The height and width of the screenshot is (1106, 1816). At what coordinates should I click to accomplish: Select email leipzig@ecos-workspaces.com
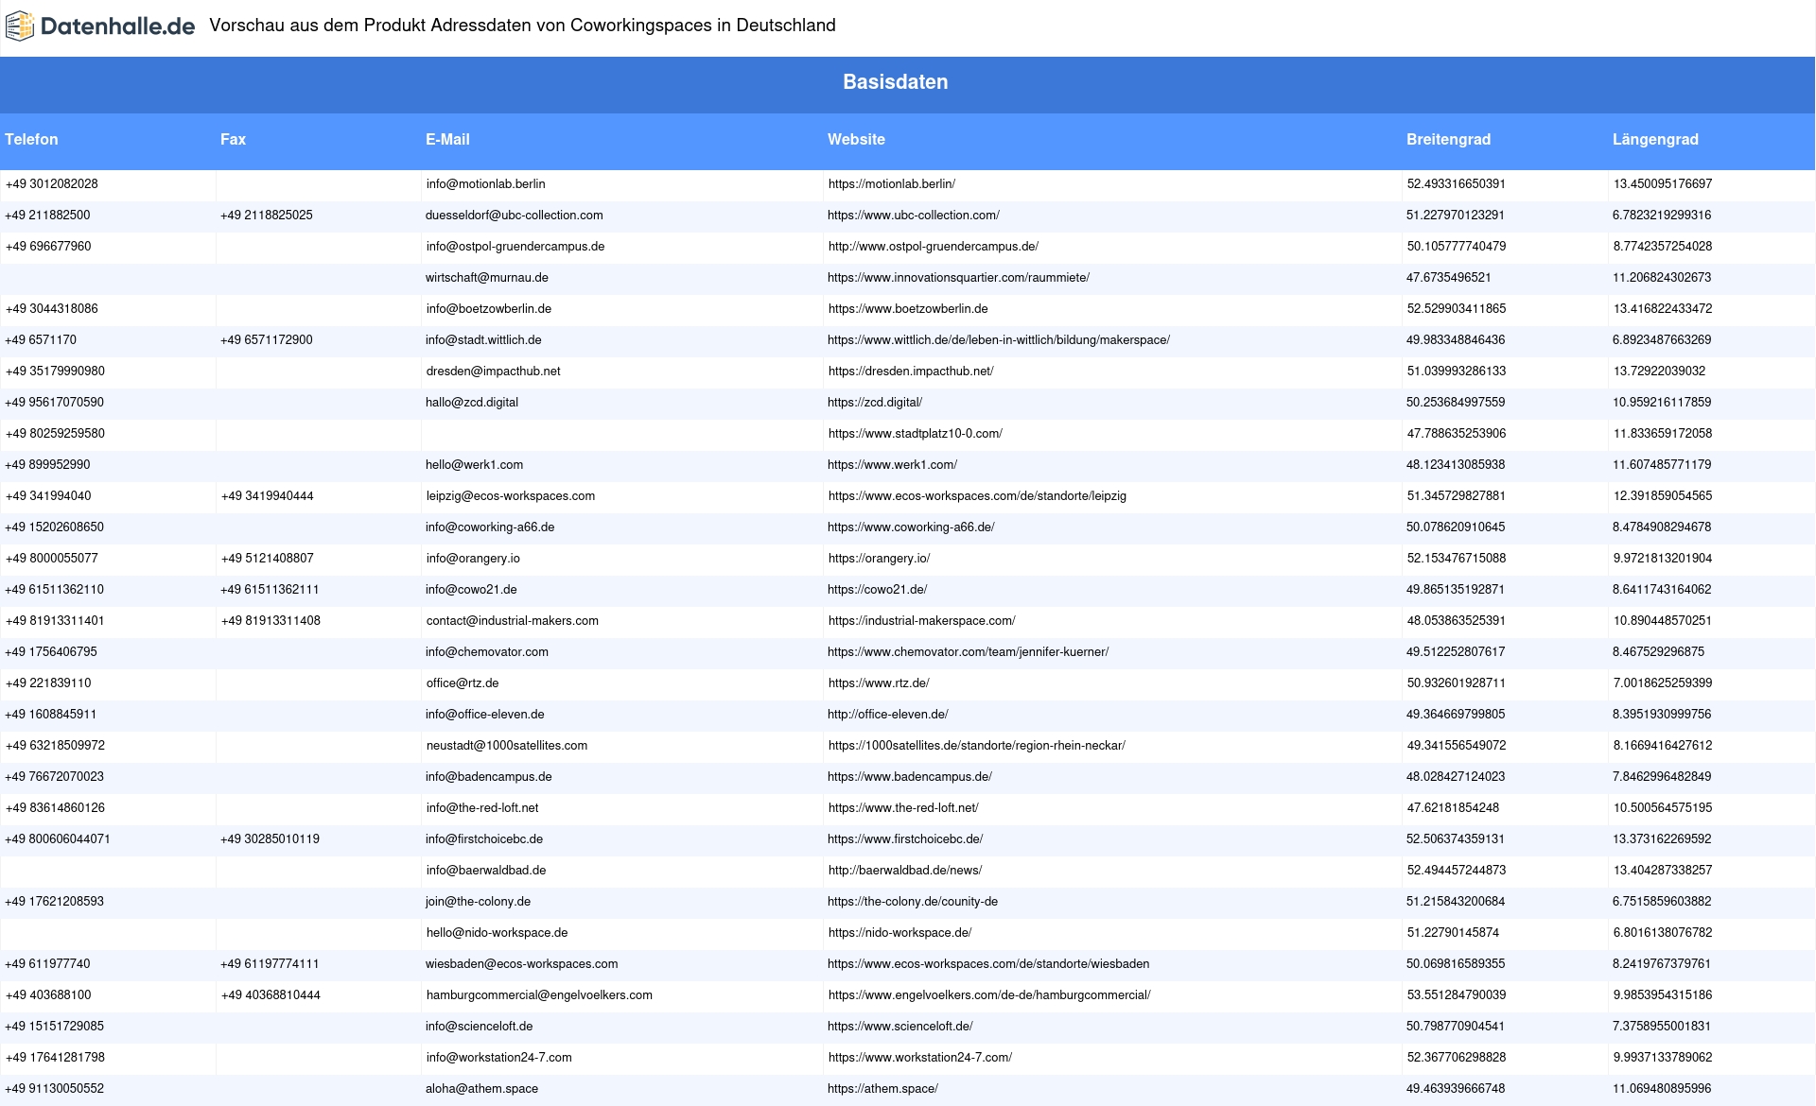[511, 496]
